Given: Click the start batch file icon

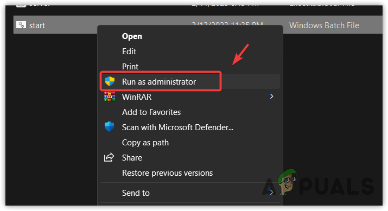Looking at the screenshot, I should click(21, 25).
